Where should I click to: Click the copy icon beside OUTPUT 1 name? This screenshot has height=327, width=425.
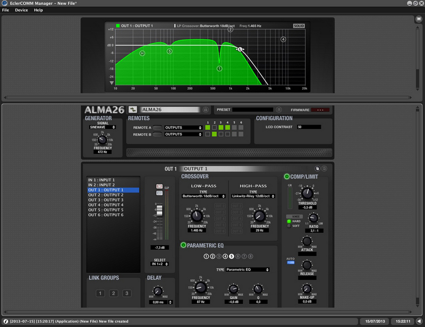[x=317, y=169]
